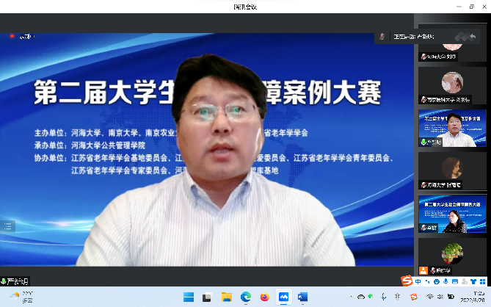This screenshot has height=307, width=491.
Task: Click the Sogou S logo on the input method bar
Action: (x=407, y=281)
